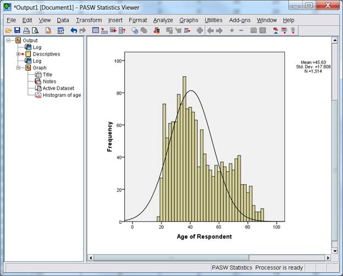Click the vertical scrollbar down arrow
This screenshot has width=343, height=276.
335,251
